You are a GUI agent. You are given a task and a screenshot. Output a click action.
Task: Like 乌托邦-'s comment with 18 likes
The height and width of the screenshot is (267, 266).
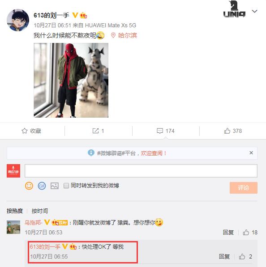tap(246, 232)
